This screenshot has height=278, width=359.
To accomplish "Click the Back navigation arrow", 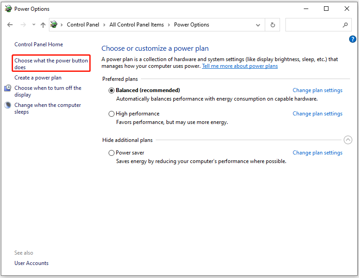I will point(10,25).
